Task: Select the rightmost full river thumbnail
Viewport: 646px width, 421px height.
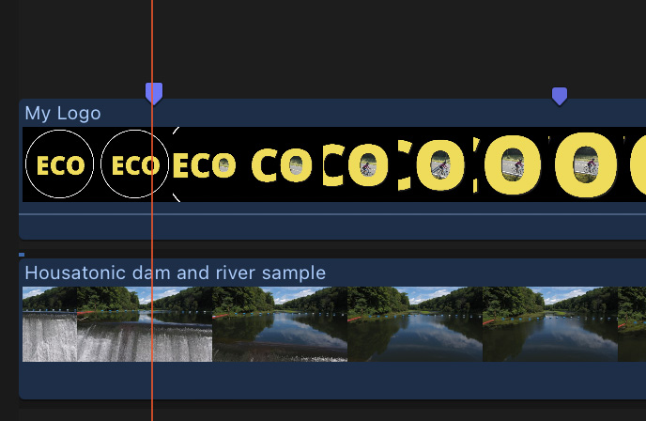Action: tap(550, 324)
